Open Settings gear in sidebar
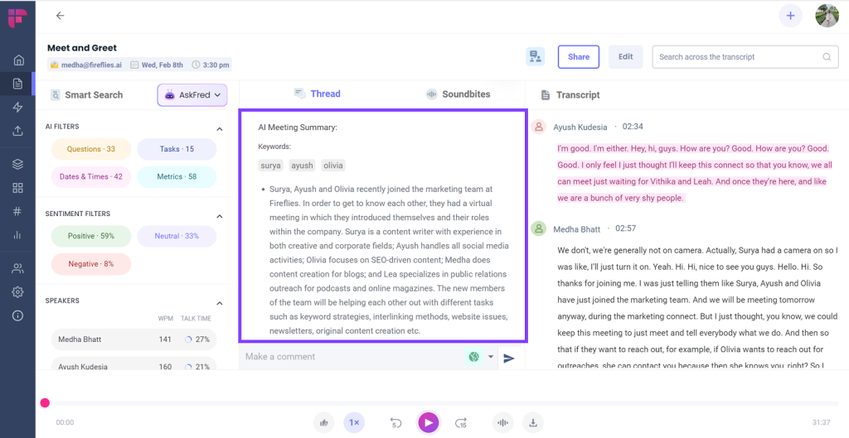 [17, 292]
